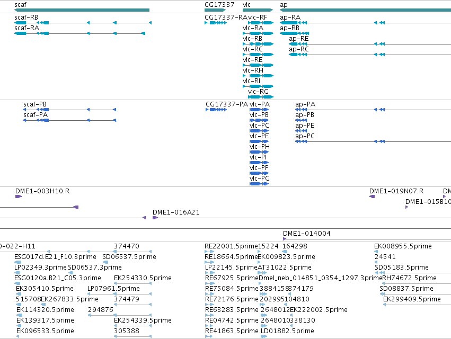Screen dimensions: 451x339
Task: Select the EK267833.5prime EST label
Action: tap(69, 299)
